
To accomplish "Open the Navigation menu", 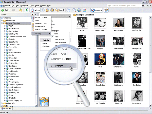I will [x=24, y=6].
